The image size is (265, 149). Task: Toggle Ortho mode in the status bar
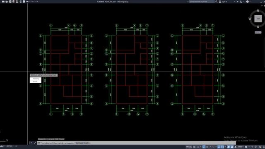click(204, 147)
